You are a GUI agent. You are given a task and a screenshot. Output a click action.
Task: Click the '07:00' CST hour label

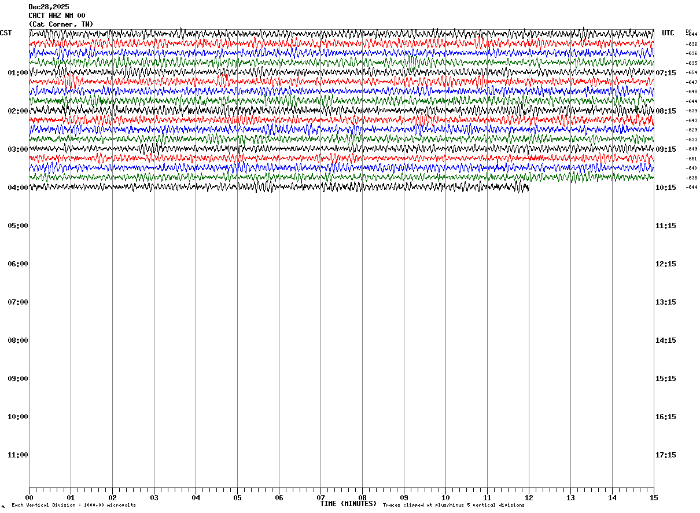coord(18,302)
